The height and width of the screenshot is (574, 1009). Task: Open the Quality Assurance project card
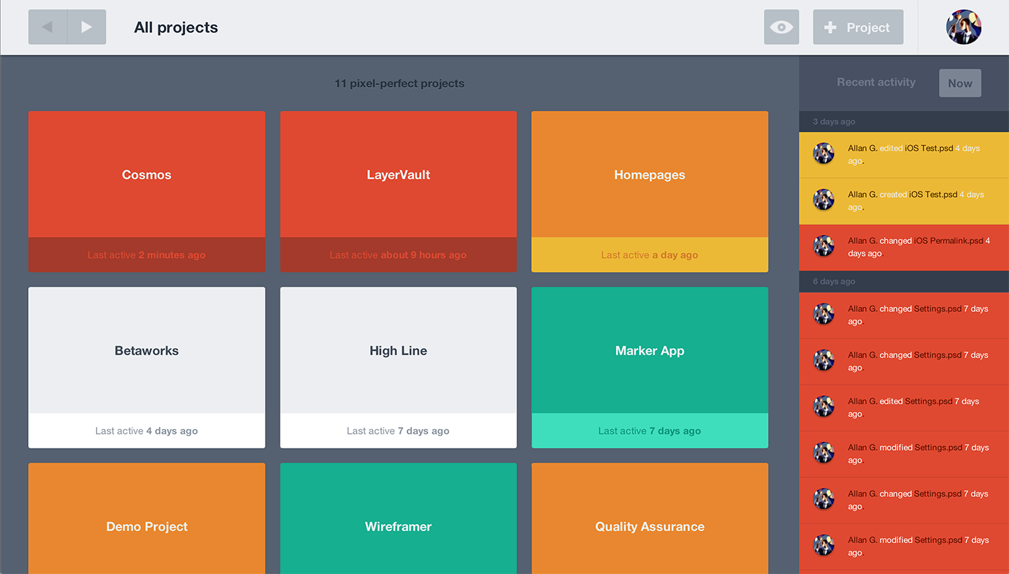coord(650,519)
